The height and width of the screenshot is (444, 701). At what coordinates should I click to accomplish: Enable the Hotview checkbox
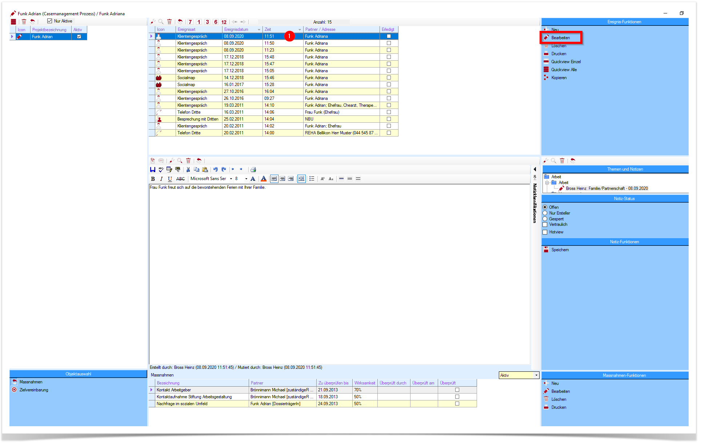(545, 232)
